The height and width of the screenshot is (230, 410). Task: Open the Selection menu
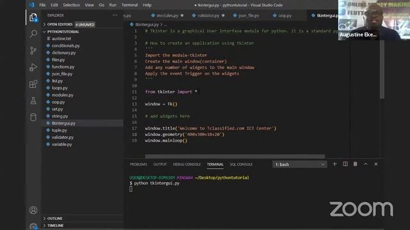(x=71, y=5)
